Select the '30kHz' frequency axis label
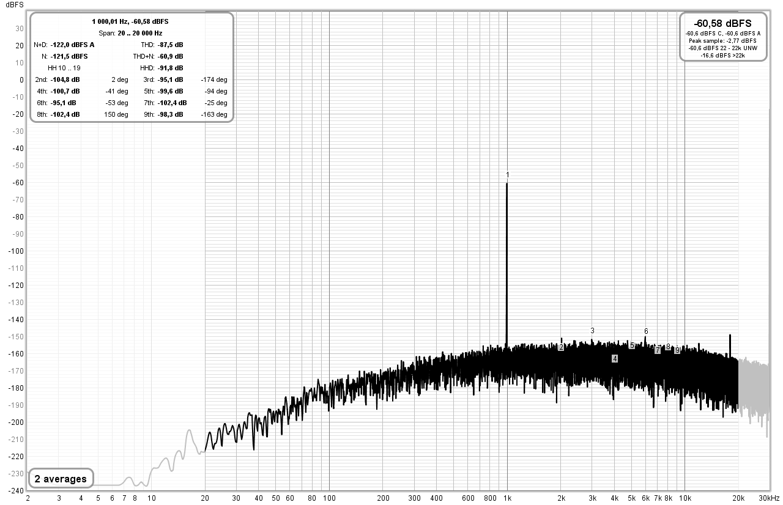This screenshot has height=505, width=783. [769, 498]
